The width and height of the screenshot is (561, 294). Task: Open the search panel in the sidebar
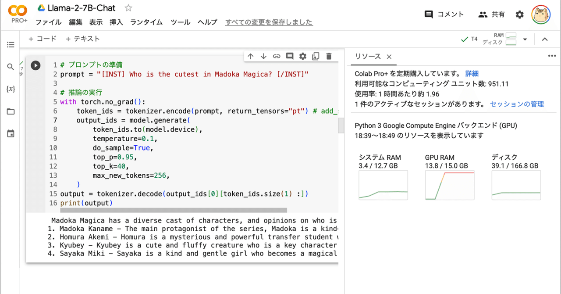[11, 67]
